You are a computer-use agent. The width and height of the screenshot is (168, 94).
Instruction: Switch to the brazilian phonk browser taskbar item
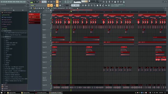(x=41, y=93)
